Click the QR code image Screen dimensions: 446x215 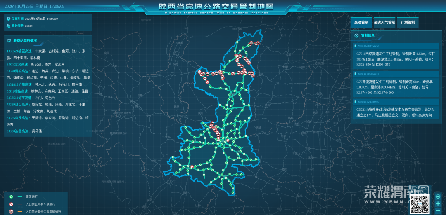420,205
